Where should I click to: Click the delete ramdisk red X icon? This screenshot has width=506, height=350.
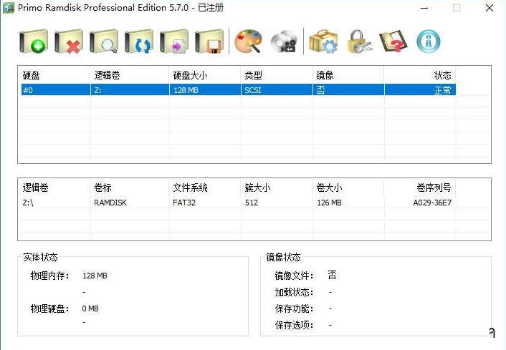click(69, 42)
